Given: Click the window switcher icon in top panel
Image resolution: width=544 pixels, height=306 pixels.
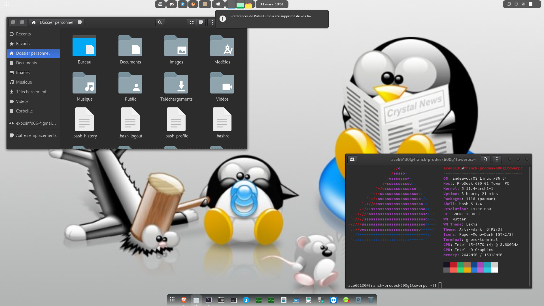Looking at the screenshot, I should click(218, 4).
